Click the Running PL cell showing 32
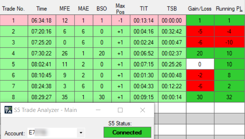This screenshot has height=139, width=245. point(229,97)
